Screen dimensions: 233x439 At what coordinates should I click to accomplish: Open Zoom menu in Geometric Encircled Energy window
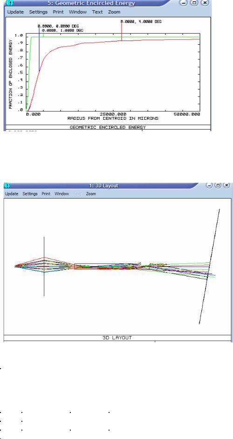114,12
